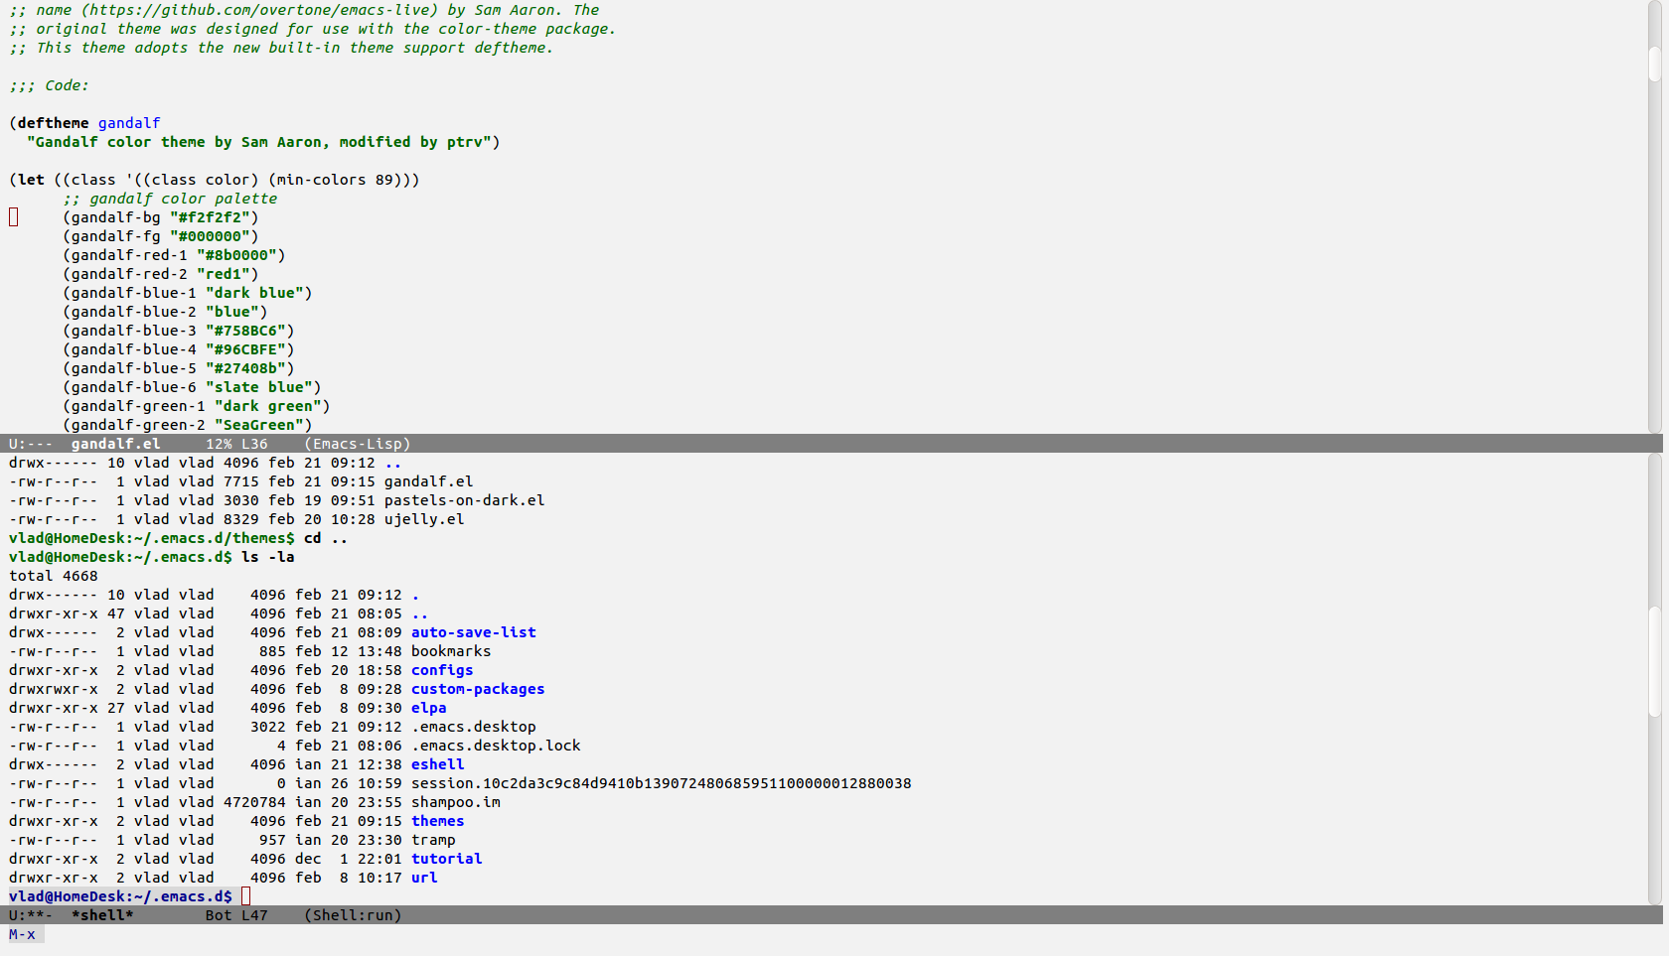Click pastels-on-dark.el in the listing

point(465,500)
